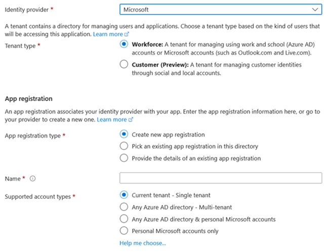Open Learn more link about app registration

pos(111,119)
